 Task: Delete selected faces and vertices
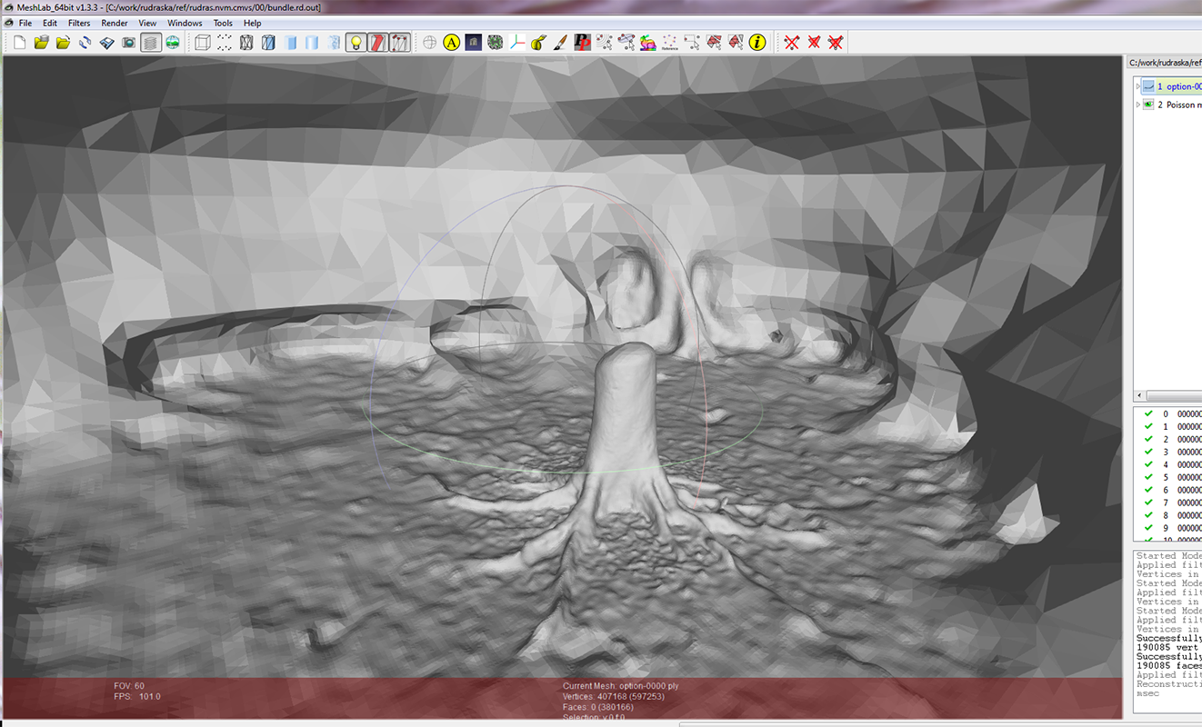(836, 43)
